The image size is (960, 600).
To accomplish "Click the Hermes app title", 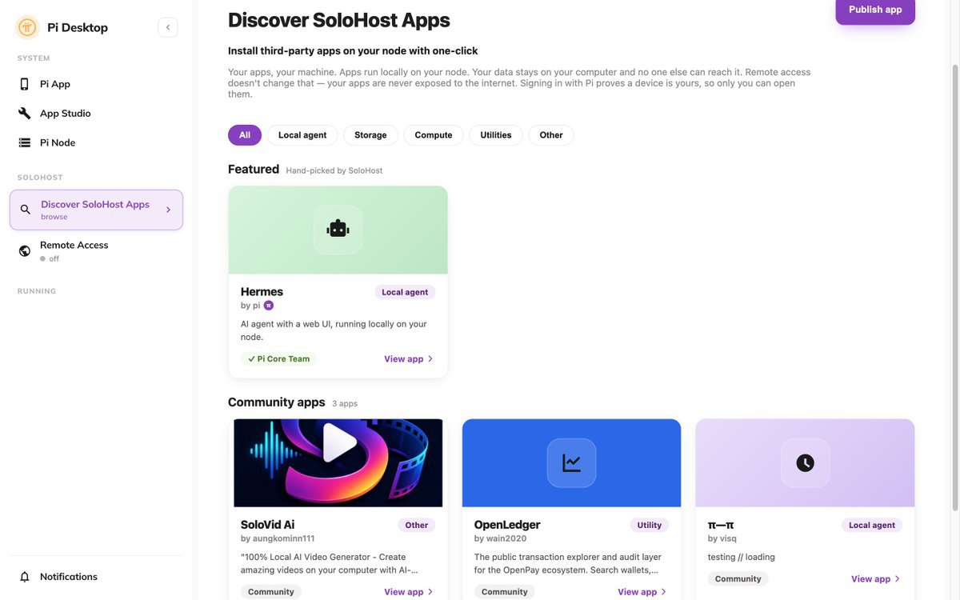I will (x=262, y=292).
